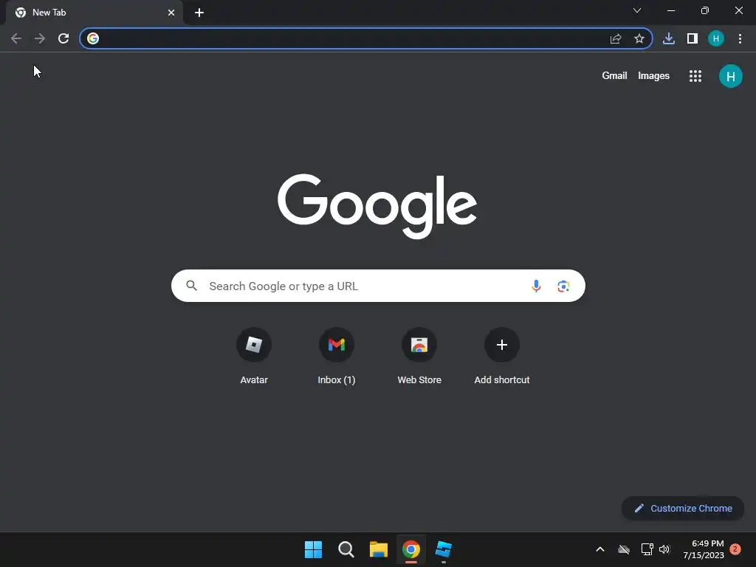Click the OneDrive cloud tray icon
Viewport: 756px width, 567px height.
click(624, 549)
